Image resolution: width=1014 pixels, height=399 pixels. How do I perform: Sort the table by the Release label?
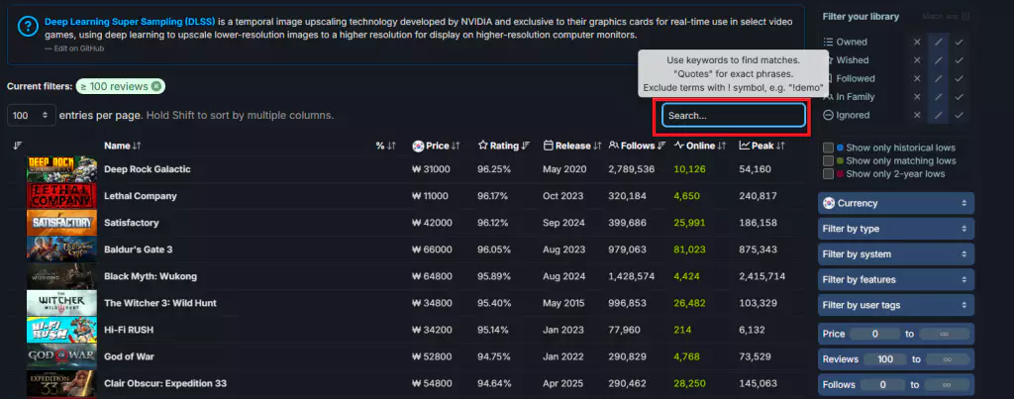tap(573, 147)
